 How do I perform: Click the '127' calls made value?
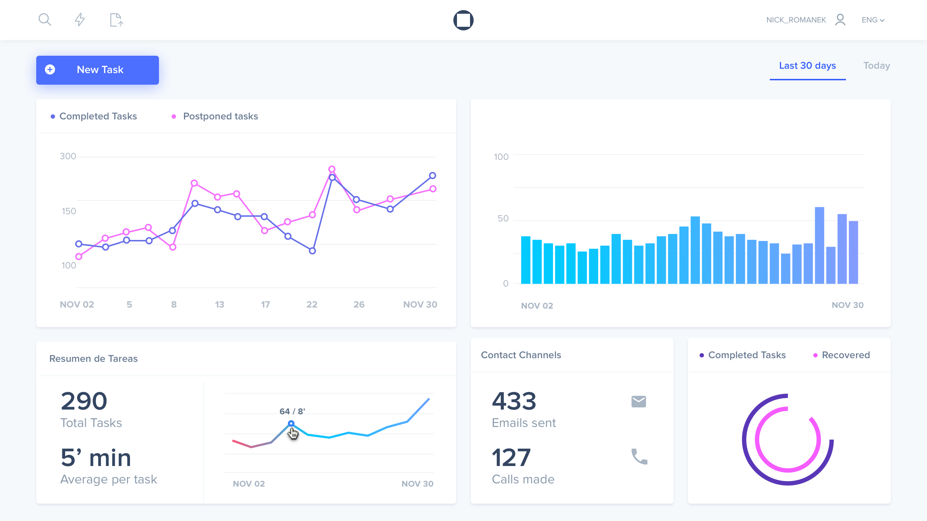(x=511, y=458)
